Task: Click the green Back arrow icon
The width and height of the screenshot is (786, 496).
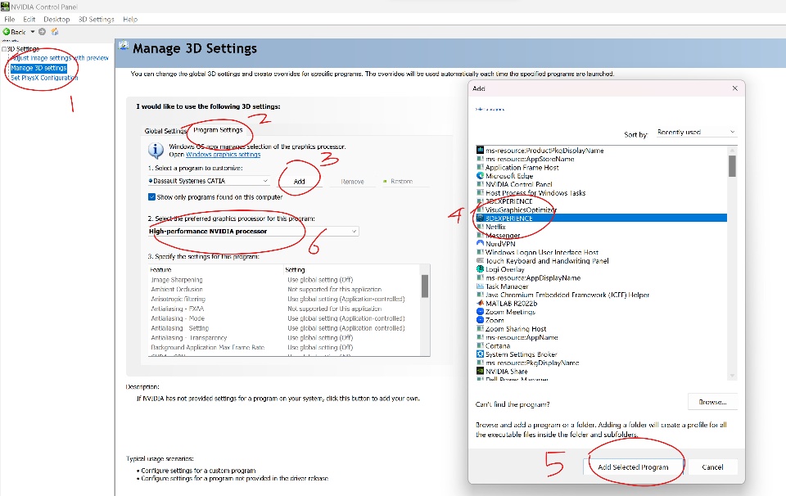Action: pos(7,32)
